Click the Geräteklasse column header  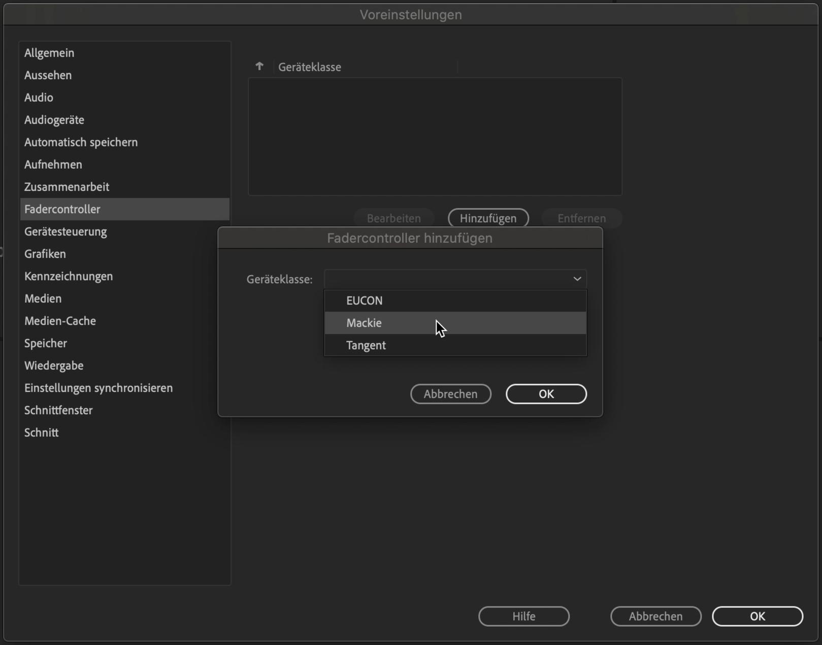310,67
